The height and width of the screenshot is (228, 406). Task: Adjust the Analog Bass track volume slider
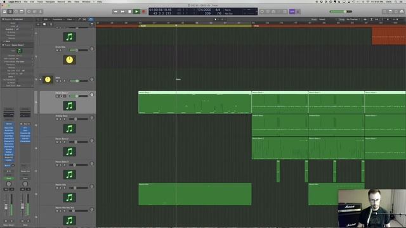(78, 119)
